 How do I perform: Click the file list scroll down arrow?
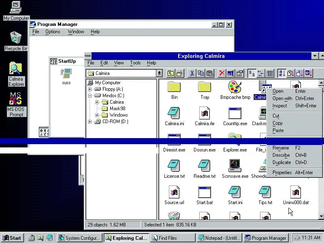(321, 216)
